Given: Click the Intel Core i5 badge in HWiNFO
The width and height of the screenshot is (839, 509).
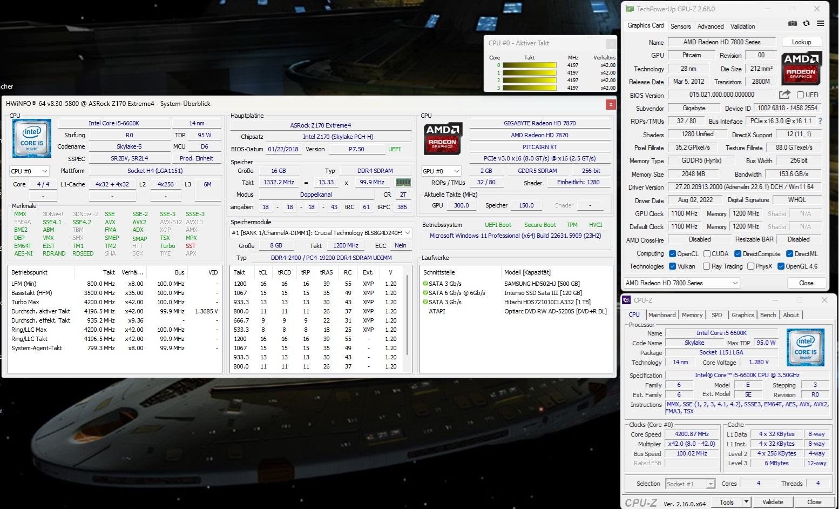Looking at the screenshot, I should pos(32,138).
